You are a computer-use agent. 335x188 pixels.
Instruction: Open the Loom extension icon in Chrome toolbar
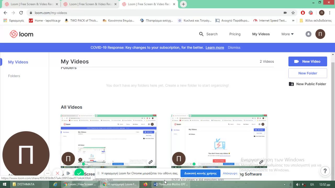tap(311, 13)
